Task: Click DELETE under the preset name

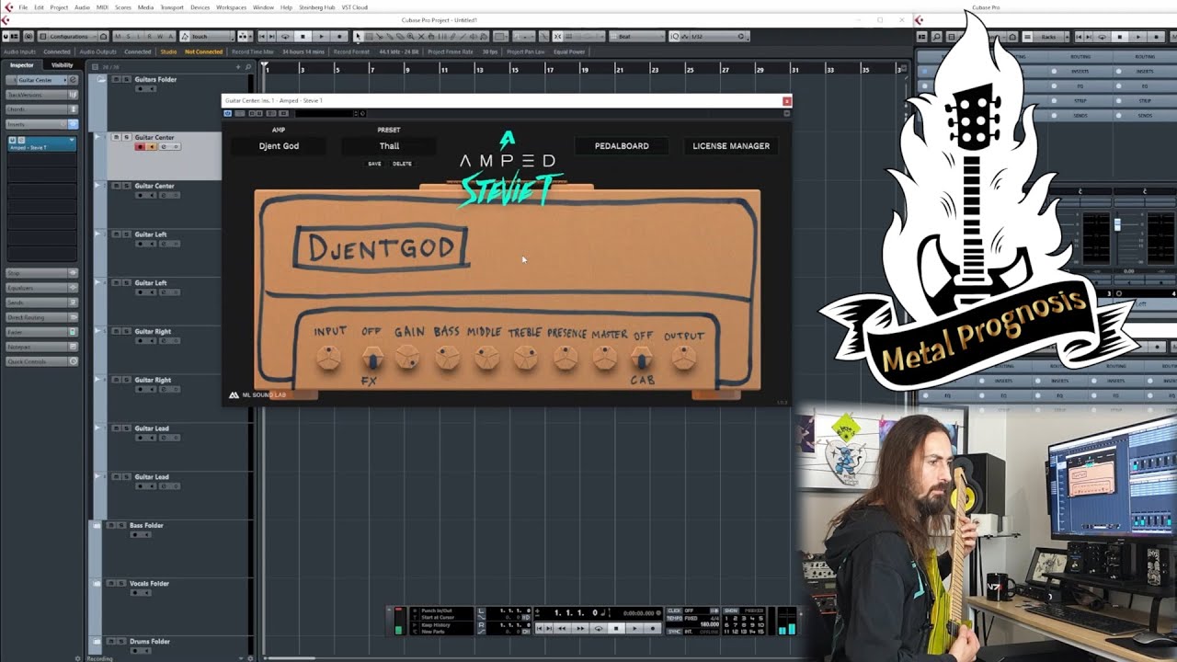Action: click(x=402, y=164)
